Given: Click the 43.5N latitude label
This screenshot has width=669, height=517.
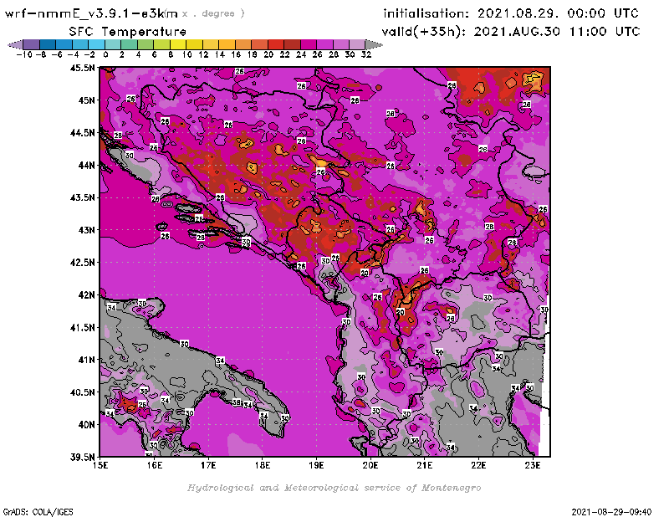Looking at the screenshot, I should (x=82, y=197).
